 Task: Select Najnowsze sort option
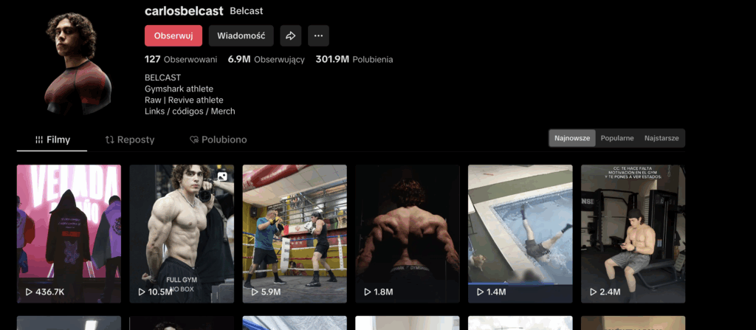572,138
